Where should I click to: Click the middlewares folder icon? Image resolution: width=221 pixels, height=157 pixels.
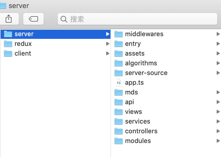click(118, 34)
